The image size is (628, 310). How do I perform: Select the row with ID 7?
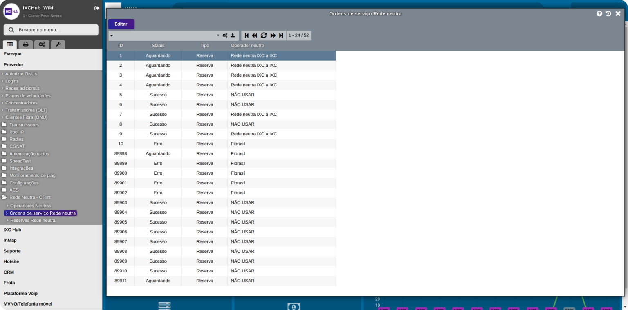[x=221, y=114]
